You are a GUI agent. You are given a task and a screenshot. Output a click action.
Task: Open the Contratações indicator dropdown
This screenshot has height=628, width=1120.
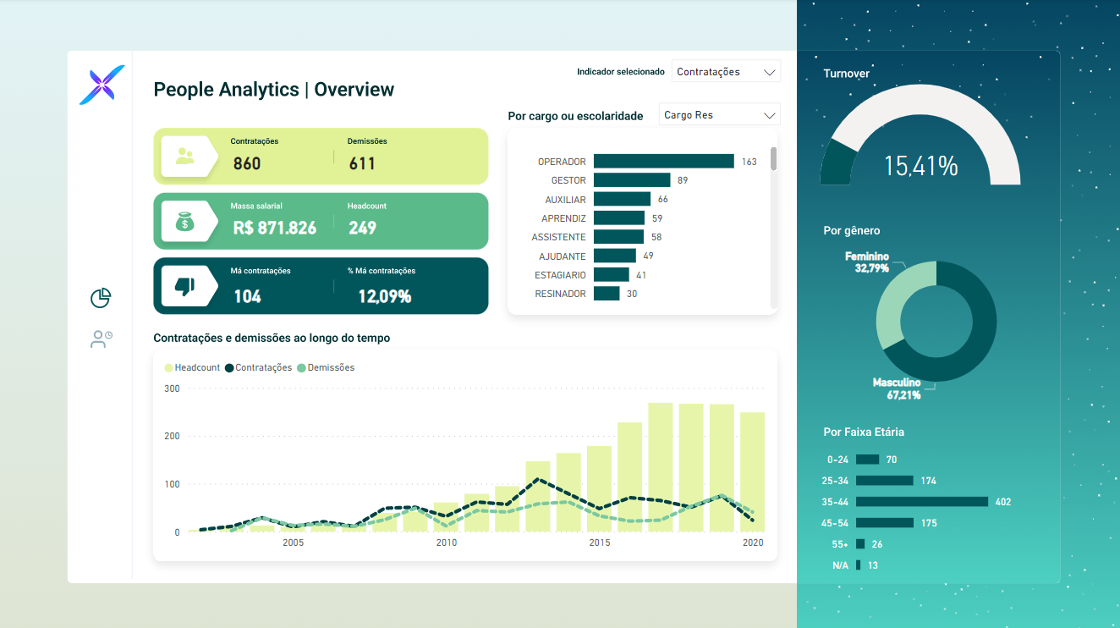(x=726, y=72)
